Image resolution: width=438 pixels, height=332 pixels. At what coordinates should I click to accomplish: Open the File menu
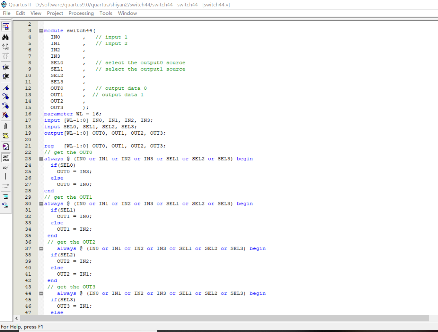tap(6, 13)
